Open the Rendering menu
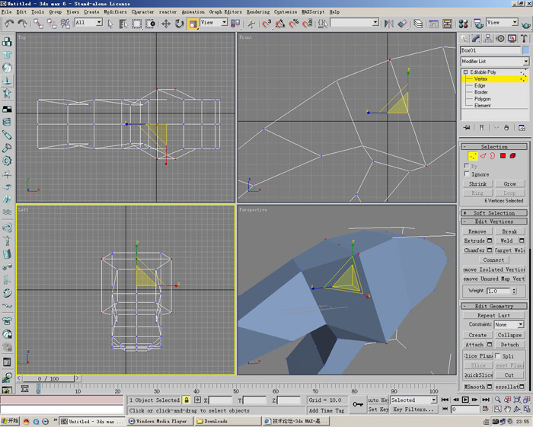This screenshot has width=533, height=427. point(258,12)
